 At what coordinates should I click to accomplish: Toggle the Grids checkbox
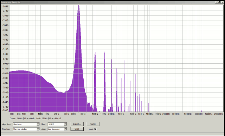[95, 129]
